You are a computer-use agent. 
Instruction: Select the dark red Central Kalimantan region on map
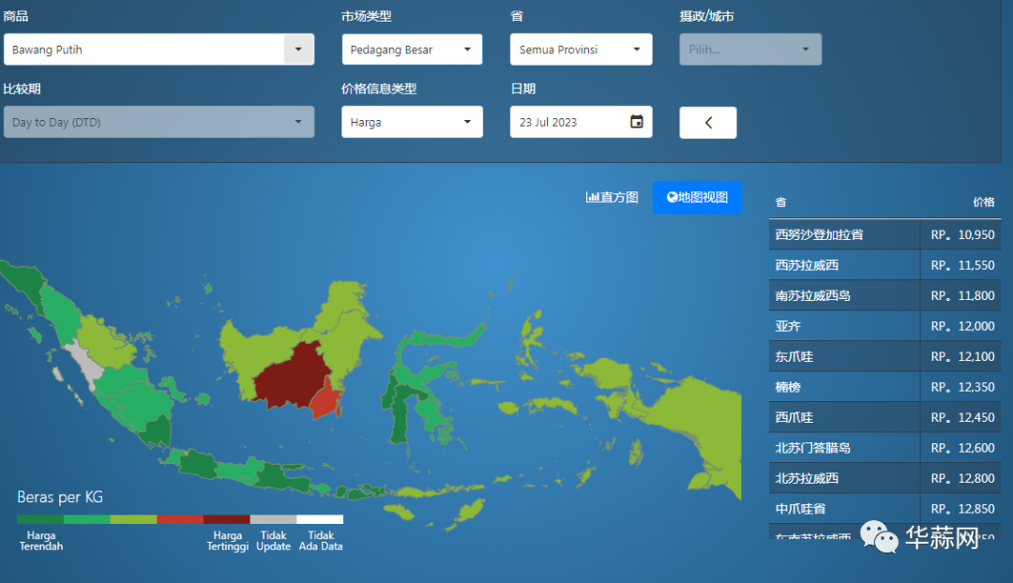tap(291, 378)
